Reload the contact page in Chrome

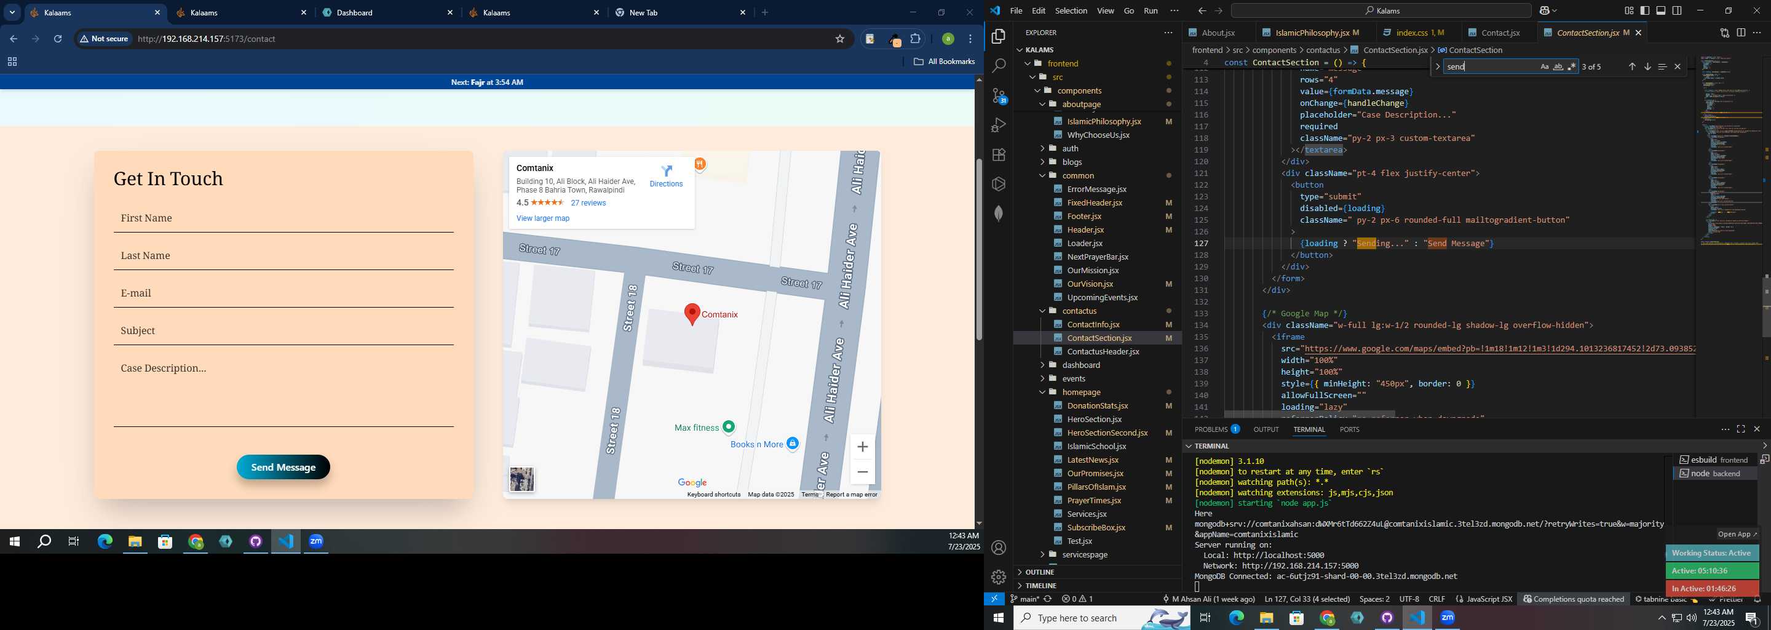58,39
